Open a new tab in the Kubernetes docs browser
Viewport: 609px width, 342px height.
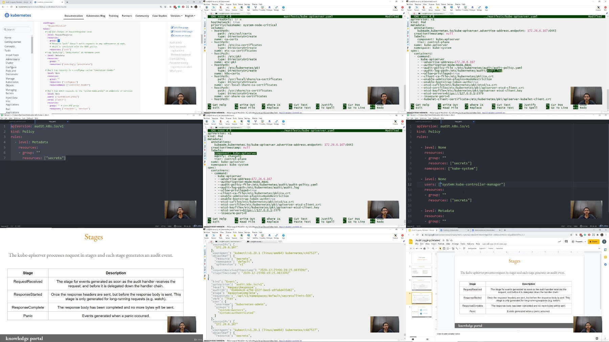point(67,2)
